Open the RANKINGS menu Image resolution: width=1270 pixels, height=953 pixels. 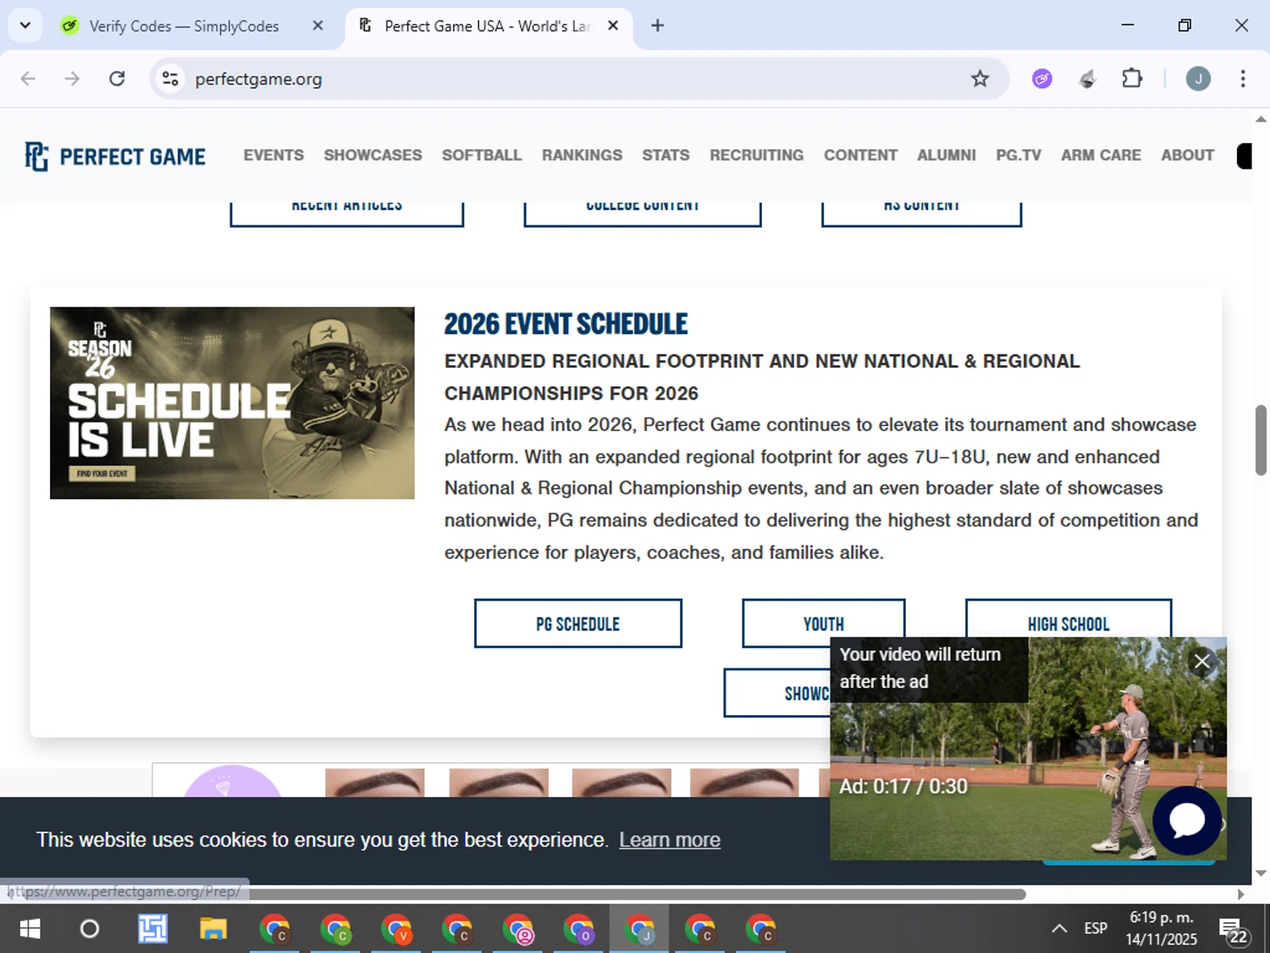[x=582, y=155]
